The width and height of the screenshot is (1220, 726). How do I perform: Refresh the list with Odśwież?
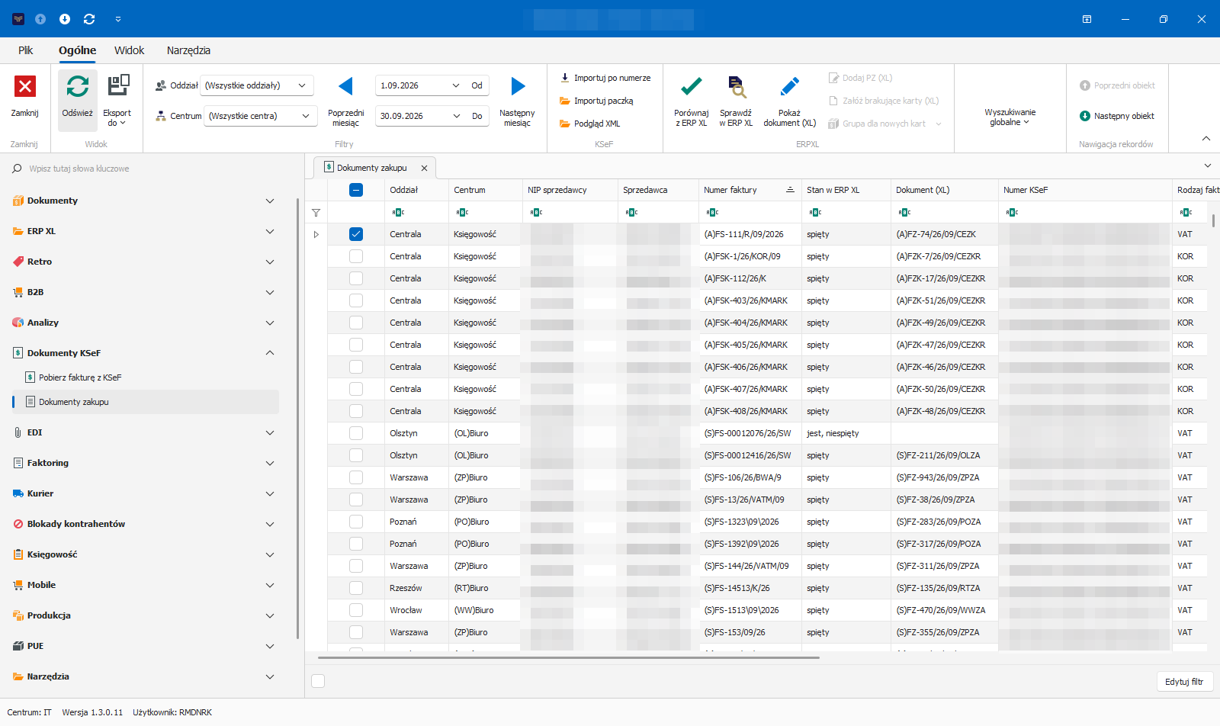tap(78, 100)
